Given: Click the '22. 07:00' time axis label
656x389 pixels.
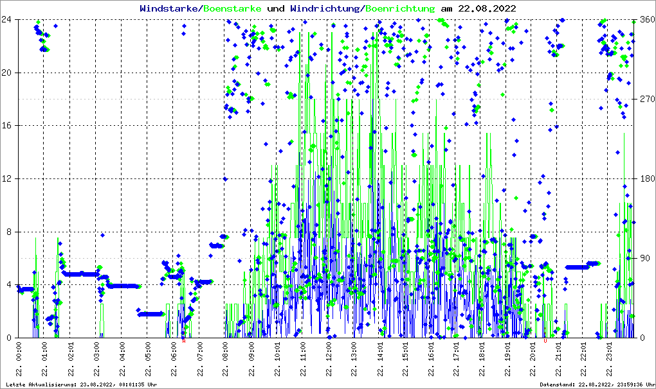Looking at the screenshot, I should 199,359.
